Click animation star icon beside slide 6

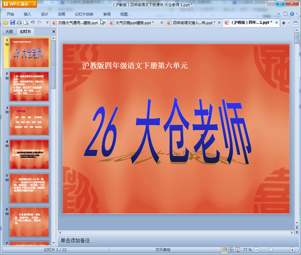[x=7, y=214]
